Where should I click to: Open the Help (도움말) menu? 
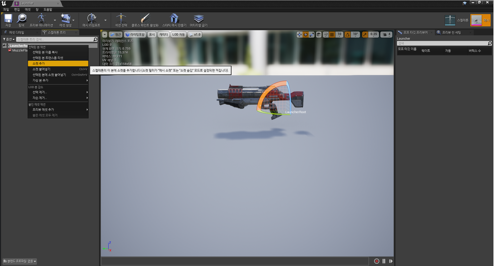click(x=48, y=9)
